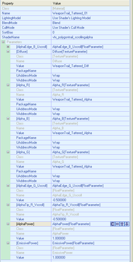Open the LightingModel value field
The width and height of the screenshot is (133, 262).
90,18
